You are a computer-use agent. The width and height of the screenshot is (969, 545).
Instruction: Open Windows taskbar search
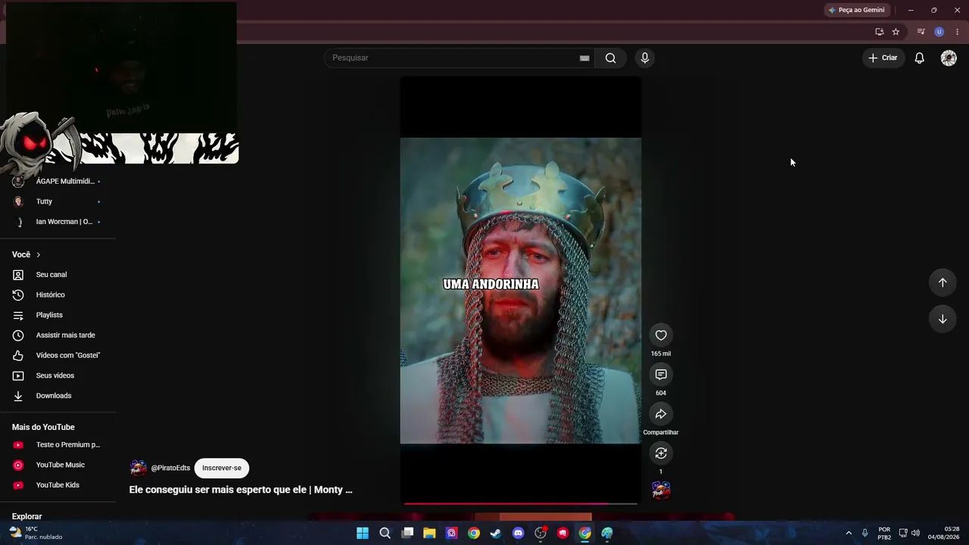[x=385, y=533]
